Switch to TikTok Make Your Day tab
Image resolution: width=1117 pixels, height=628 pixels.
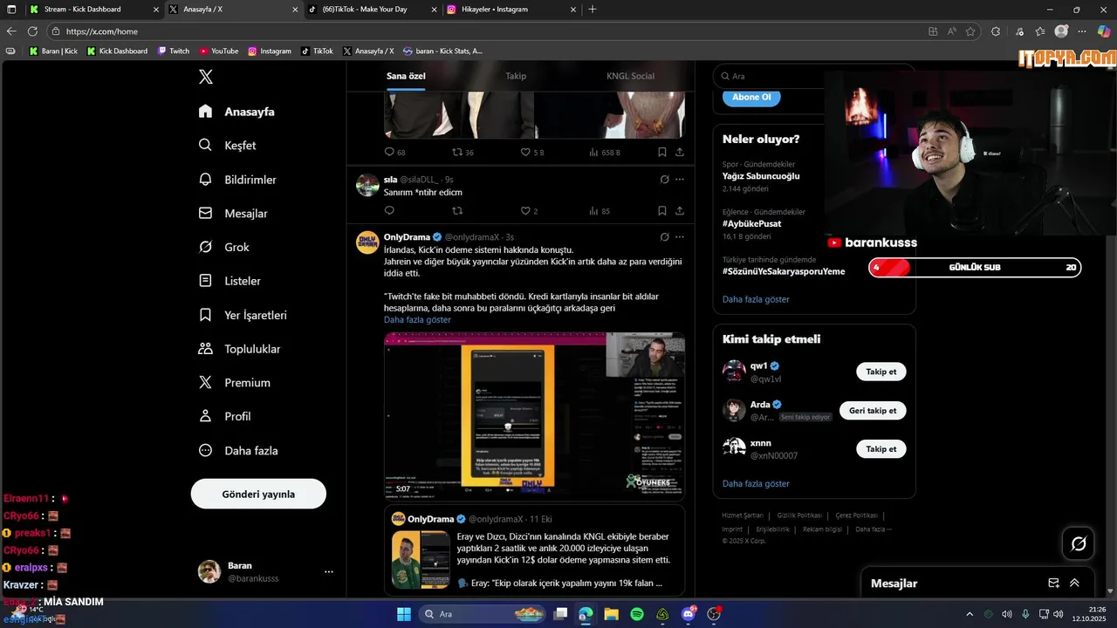(373, 9)
